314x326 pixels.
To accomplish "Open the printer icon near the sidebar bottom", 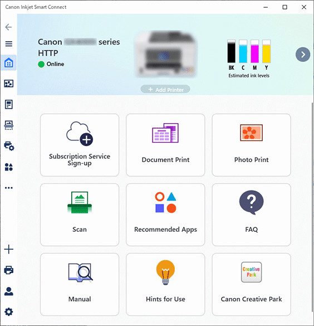I will pyautogui.click(x=9, y=270).
